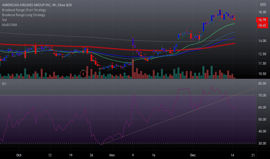Click the 14.00 price axis label
The height and width of the screenshot is (159, 270).
[x=262, y=41]
